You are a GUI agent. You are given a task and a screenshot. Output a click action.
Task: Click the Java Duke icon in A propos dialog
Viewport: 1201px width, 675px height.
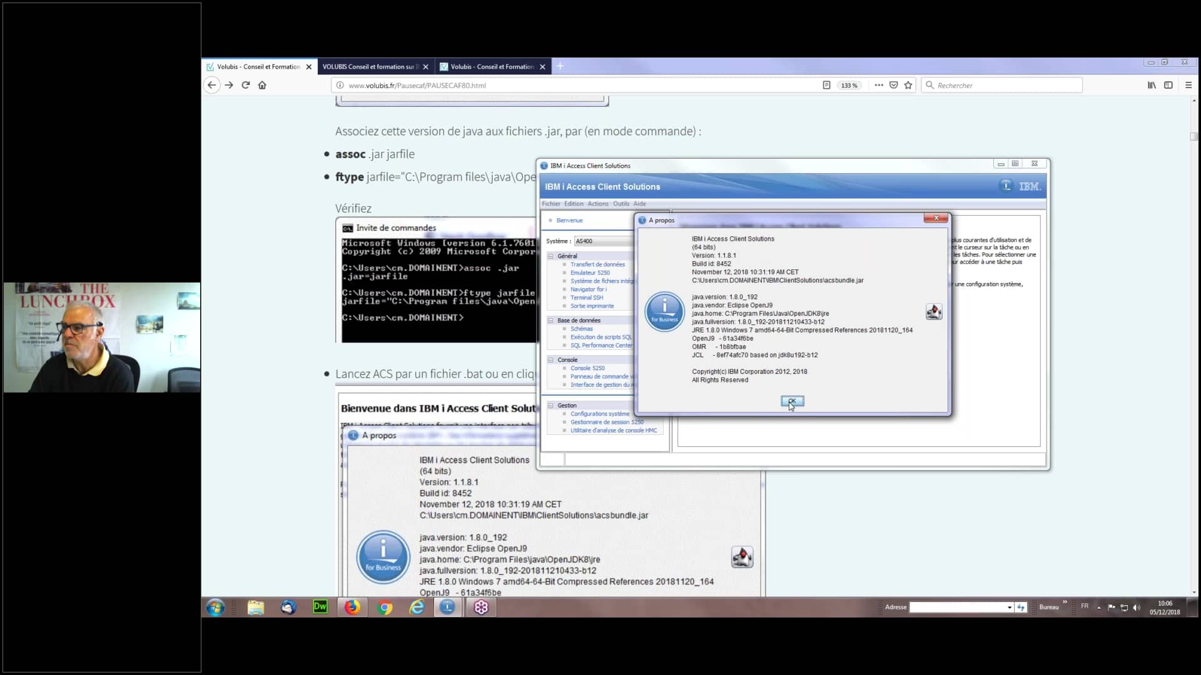934,311
